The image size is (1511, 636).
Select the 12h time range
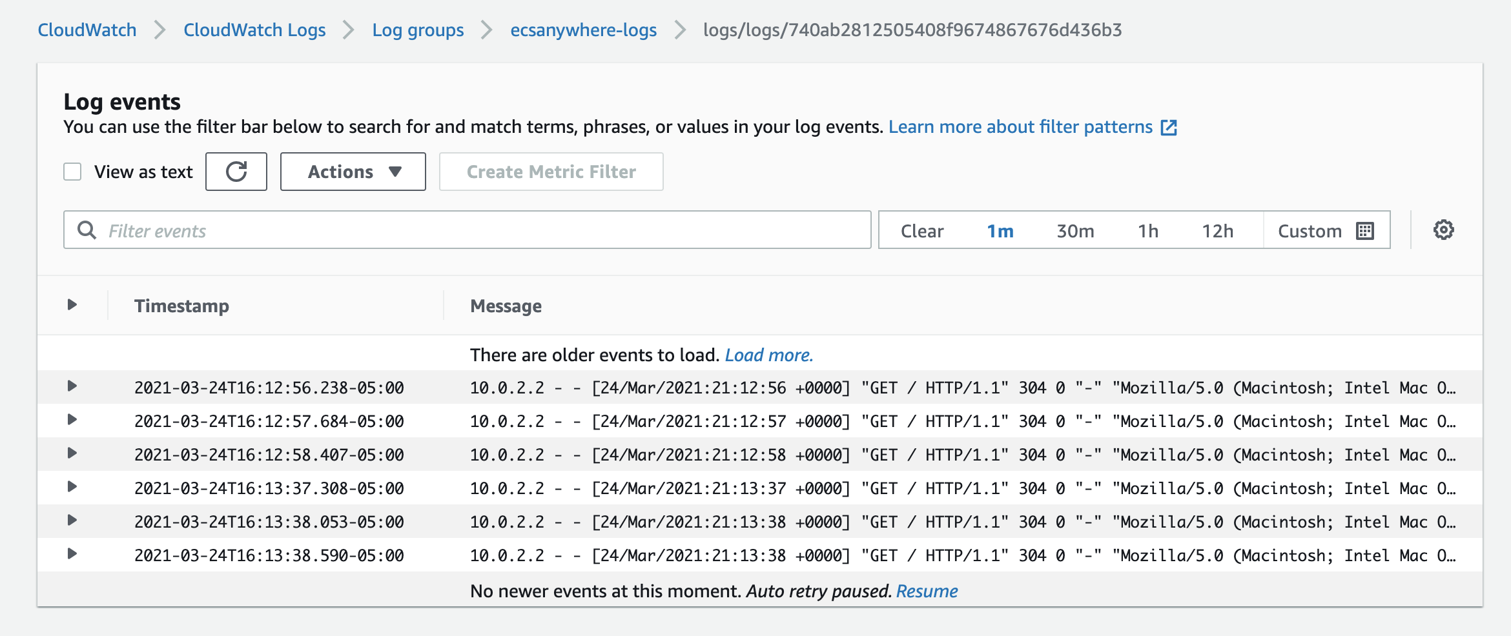coord(1217,231)
